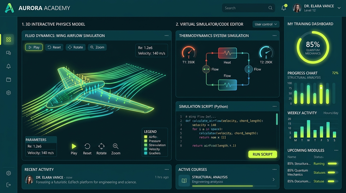Click the large green Play triangle icon

coord(74,146)
